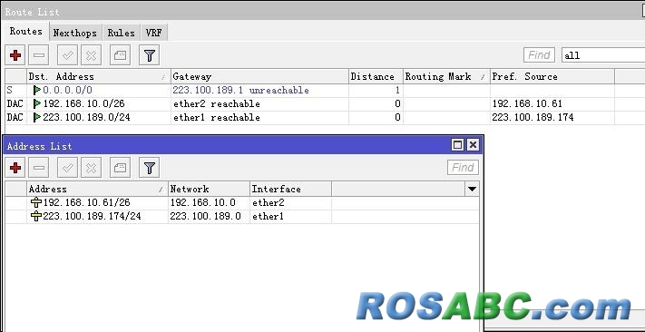Viewport: 645px width, 332px height.
Task: Sort addresses by the Address column header
Action: 97,190
